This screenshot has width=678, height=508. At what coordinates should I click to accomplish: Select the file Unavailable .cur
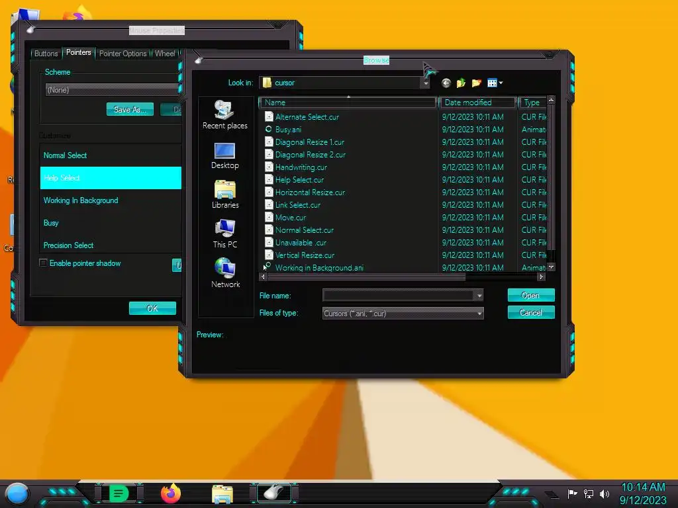click(301, 242)
